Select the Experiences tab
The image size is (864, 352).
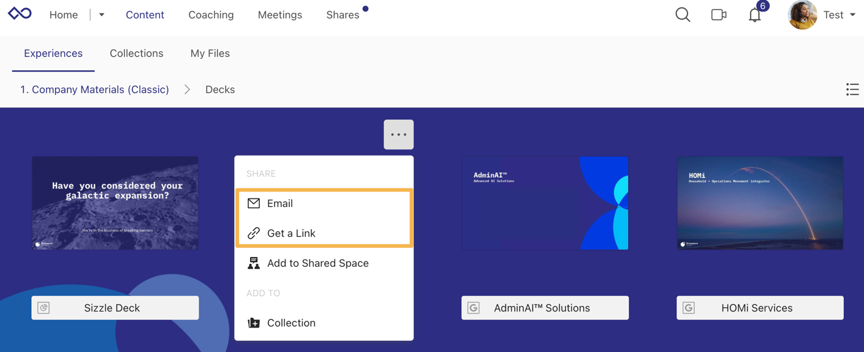(x=53, y=53)
